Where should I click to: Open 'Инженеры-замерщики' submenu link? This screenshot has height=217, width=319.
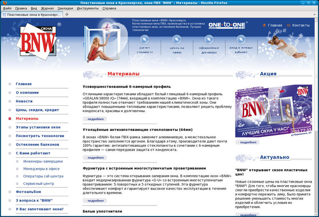coord(43,161)
